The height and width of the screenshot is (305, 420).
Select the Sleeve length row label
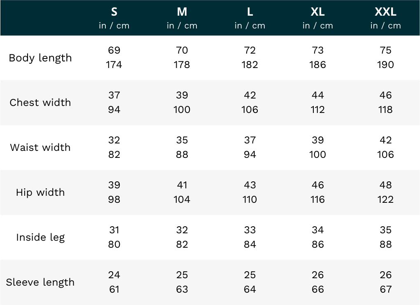pos(40,282)
